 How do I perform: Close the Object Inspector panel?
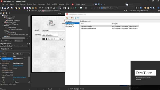pyautogui.click(x=29, y=44)
